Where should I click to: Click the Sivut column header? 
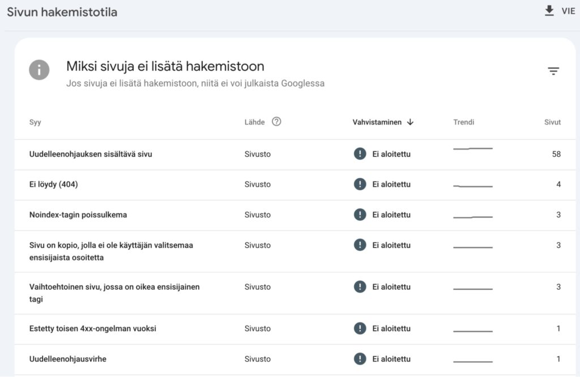point(552,122)
